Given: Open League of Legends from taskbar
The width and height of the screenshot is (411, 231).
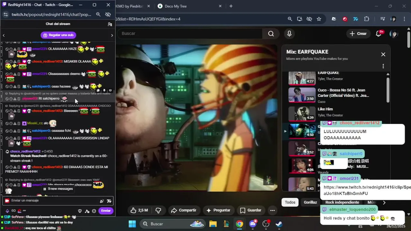Looking at the screenshot, I should tap(226, 224).
